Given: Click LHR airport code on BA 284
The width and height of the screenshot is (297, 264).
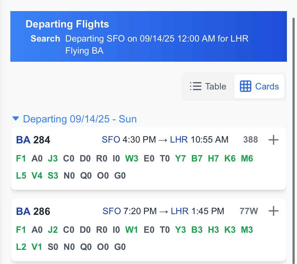Looking at the screenshot, I should click(x=179, y=140).
